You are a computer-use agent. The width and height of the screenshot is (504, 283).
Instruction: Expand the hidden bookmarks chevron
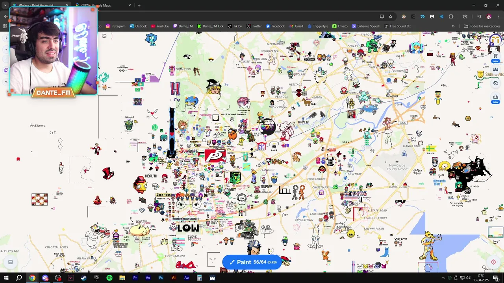(453, 26)
